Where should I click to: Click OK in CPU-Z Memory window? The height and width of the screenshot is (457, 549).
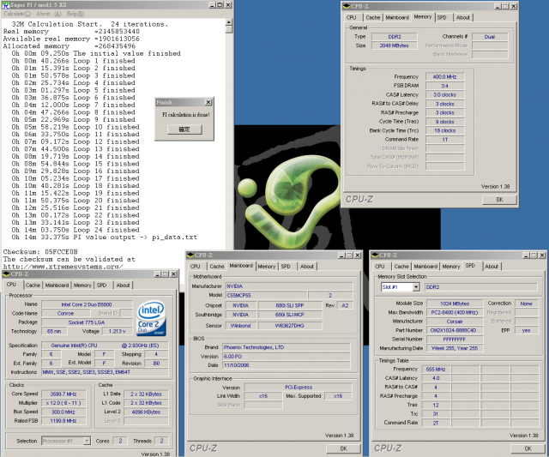point(499,200)
